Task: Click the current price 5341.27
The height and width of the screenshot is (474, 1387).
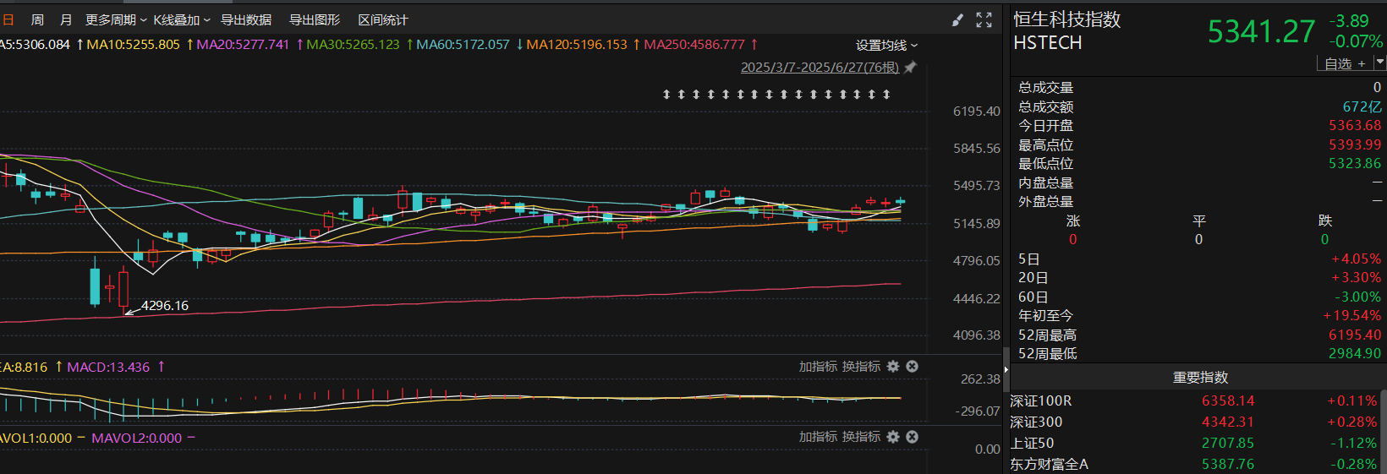Action: tap(1261, 32)
